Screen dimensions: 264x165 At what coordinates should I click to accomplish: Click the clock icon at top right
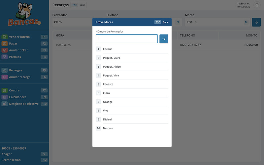(x=257, y=5)
